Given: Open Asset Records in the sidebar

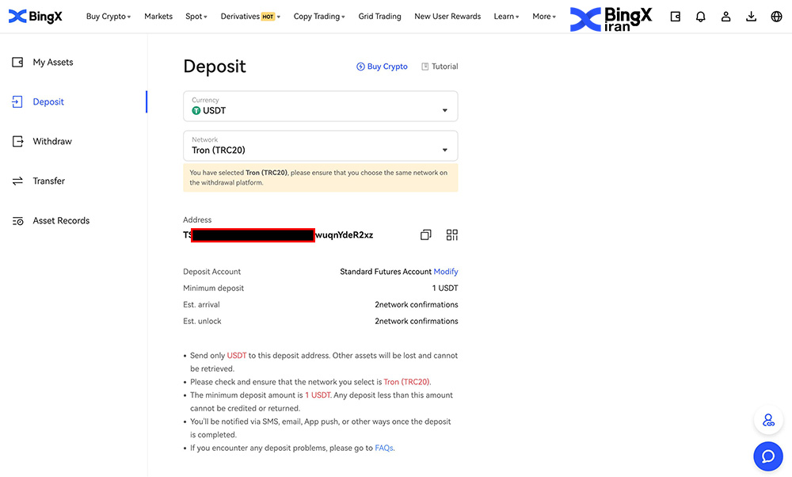Looking at the screenshot, I should [61, 221].
